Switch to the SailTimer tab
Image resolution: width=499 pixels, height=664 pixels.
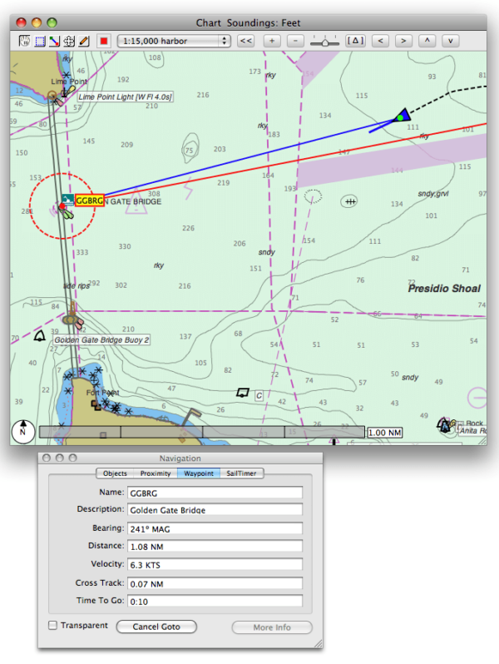click(x=241, y=473)
